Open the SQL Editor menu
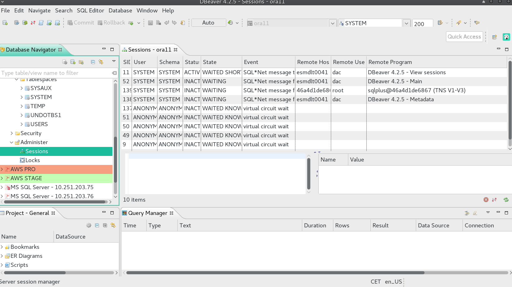 90,11
